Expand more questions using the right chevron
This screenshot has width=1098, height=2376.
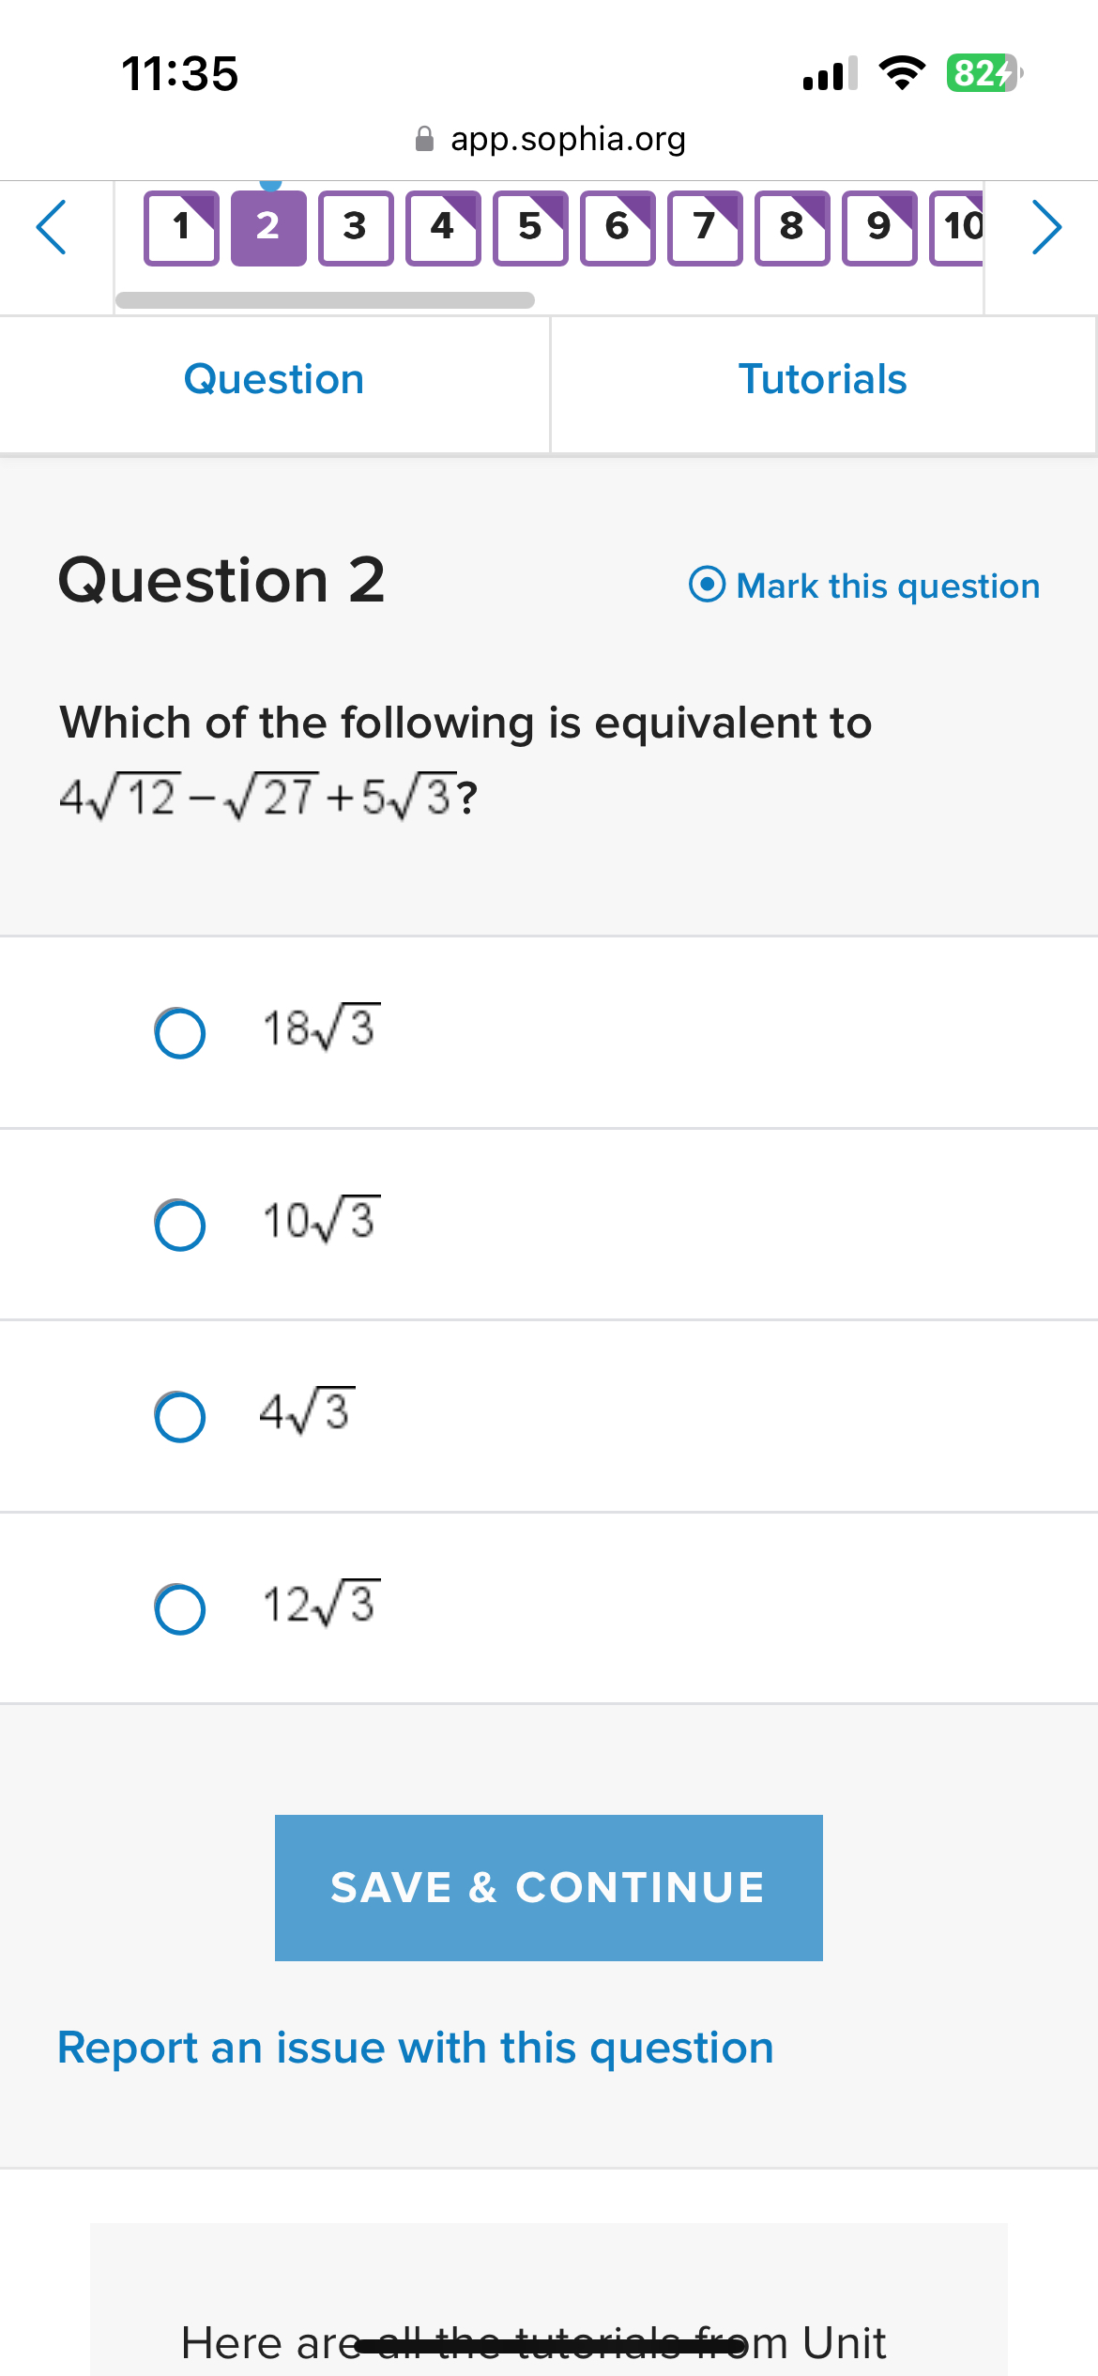[x=1045, y=227]
